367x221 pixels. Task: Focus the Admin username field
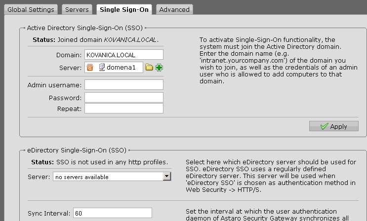click(x=124, y=85)
